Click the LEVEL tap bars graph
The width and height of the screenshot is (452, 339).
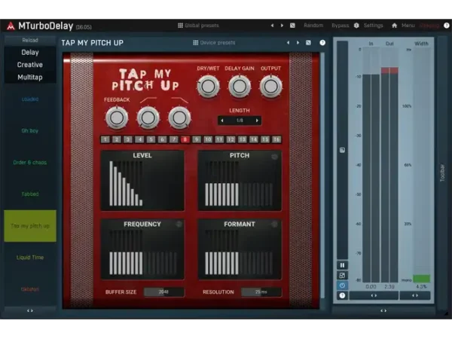point(142,181)
